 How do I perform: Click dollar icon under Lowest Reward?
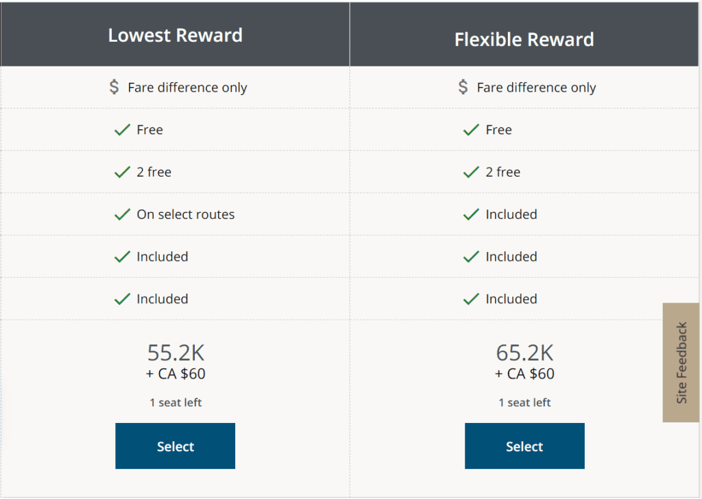pos(114,87)
